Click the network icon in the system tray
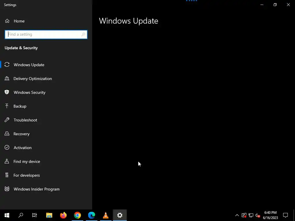 pos(251,215)
